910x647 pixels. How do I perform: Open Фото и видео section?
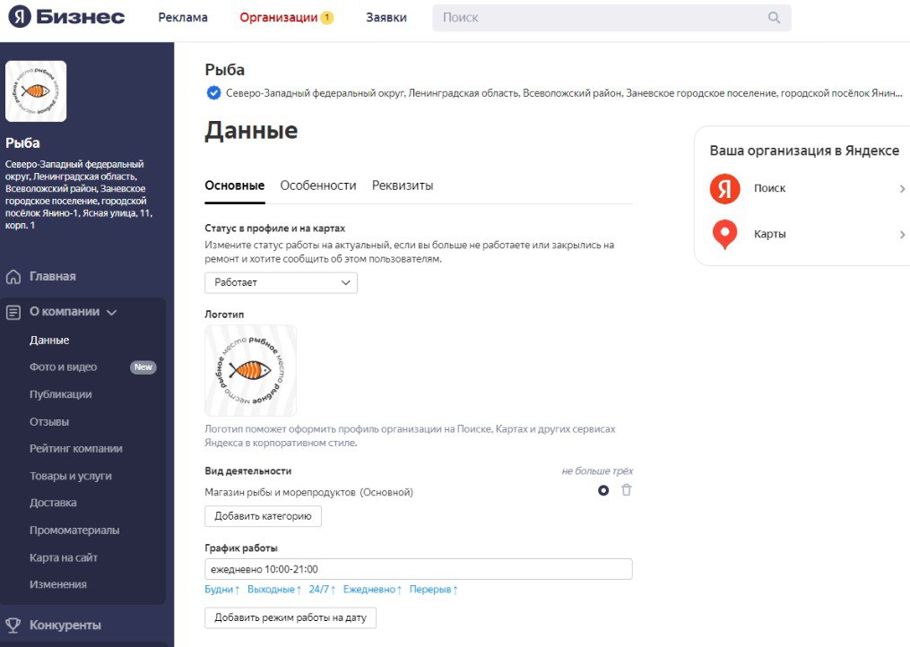64,367
